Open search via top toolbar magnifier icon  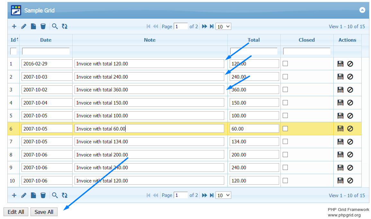[x=55, y=27]
